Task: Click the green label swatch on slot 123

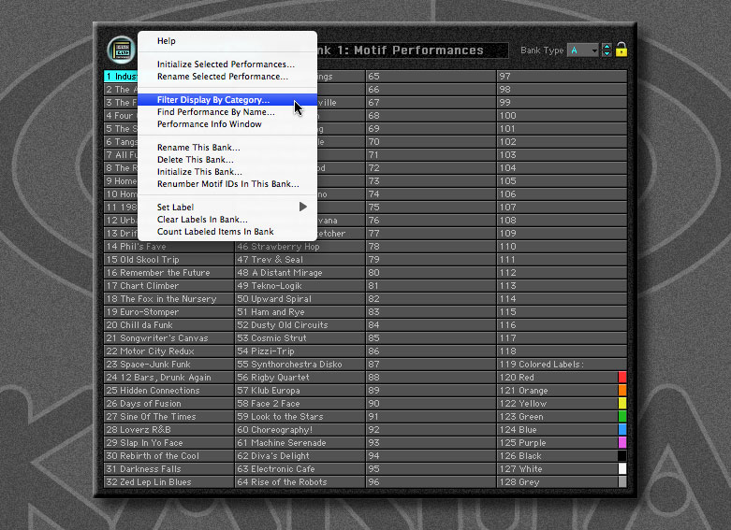Action: pyautogui.click(x=622, y=417)
